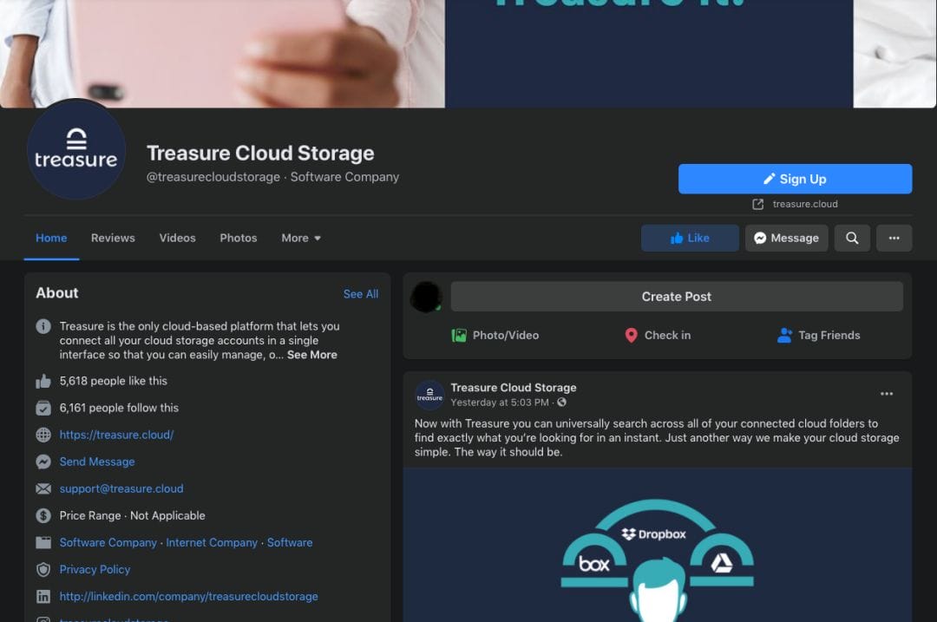Click the Treasure profile picture logo
This screenshot has height=622, width=937.
click(x=75, y=149)
